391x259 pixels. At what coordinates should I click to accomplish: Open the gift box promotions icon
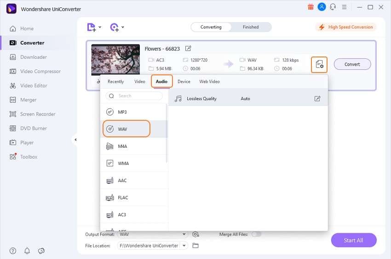310,7
